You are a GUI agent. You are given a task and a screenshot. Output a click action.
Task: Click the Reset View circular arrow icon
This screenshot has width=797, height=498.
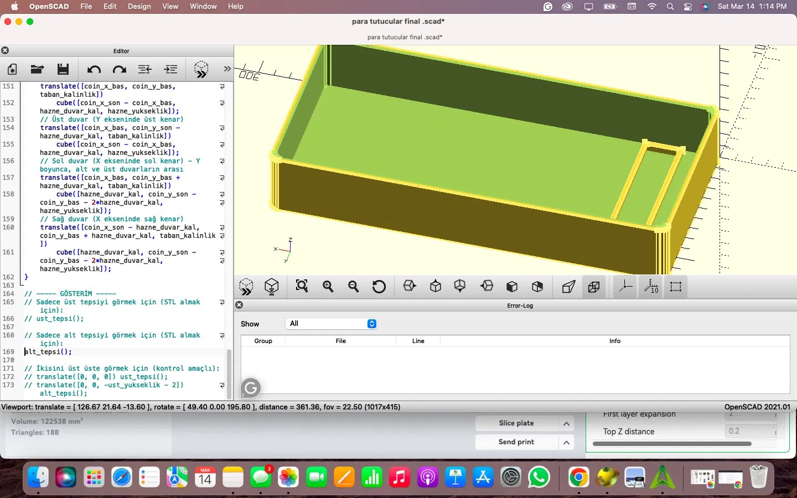pyautogui.click(x=379, y=287)
